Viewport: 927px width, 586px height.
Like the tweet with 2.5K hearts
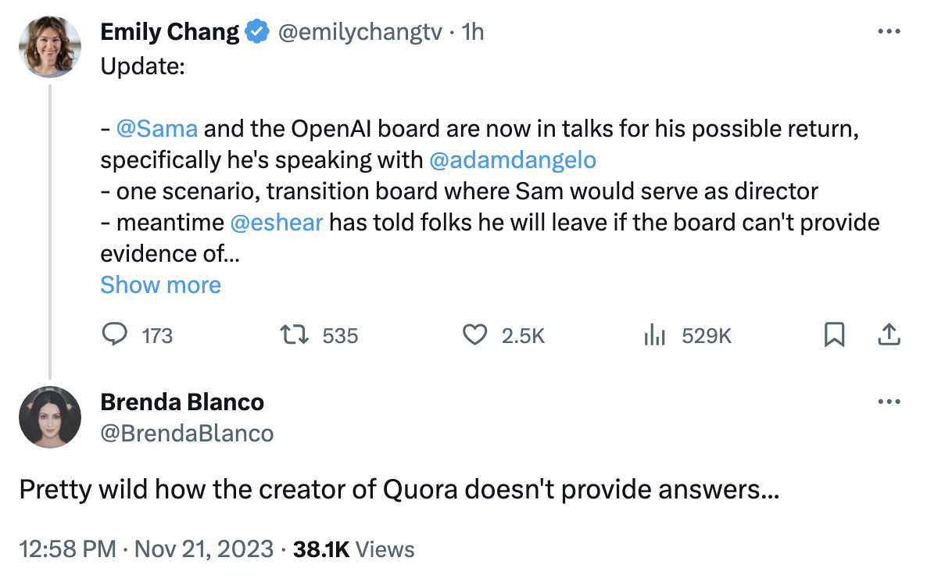click(475, 335)
